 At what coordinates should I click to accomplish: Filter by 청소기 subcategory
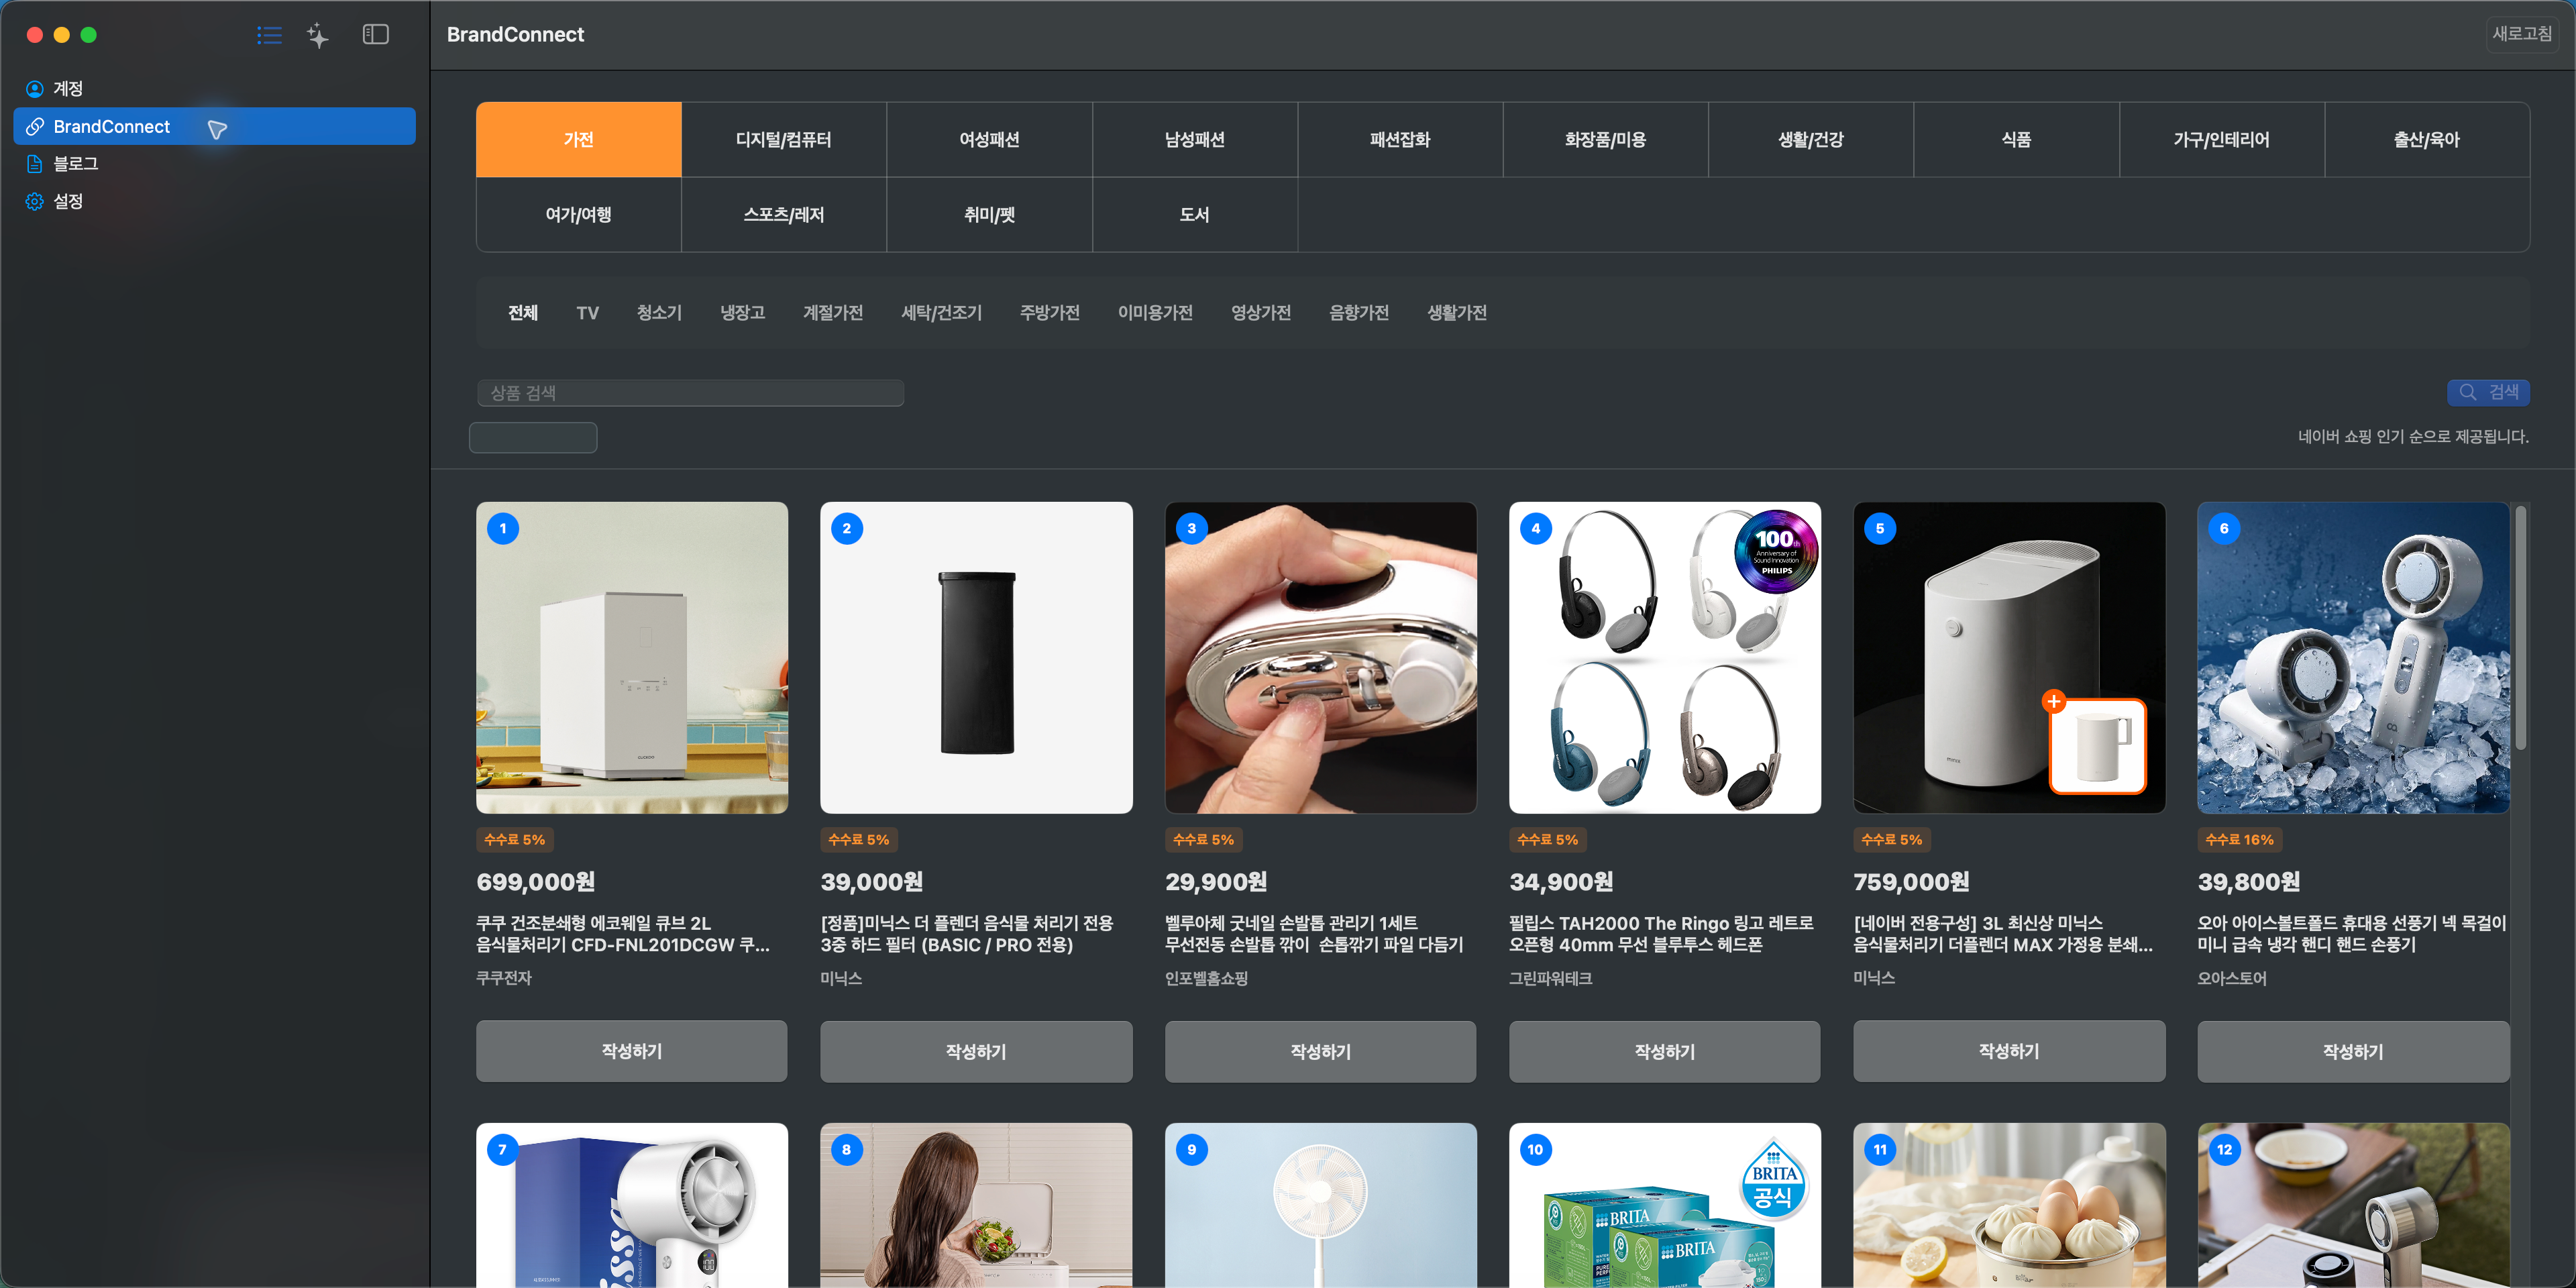point(659,313)
